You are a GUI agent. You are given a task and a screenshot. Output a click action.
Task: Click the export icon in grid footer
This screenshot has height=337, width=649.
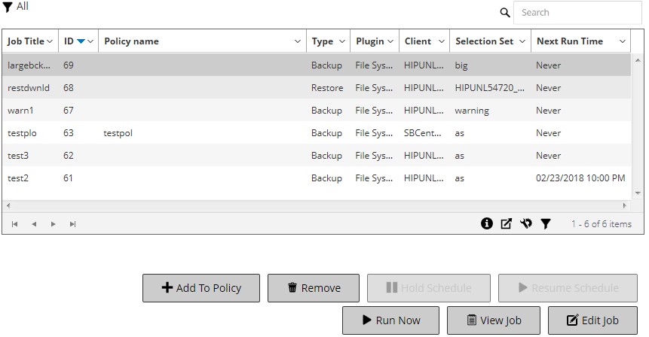click(507, 223)
